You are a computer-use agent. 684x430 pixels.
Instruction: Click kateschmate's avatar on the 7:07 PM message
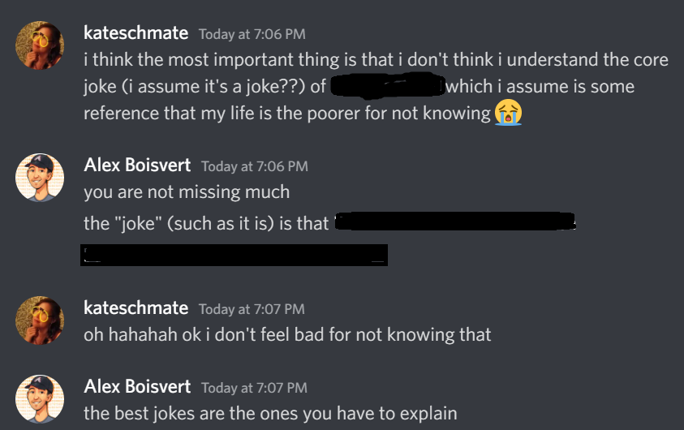(40, 320)
